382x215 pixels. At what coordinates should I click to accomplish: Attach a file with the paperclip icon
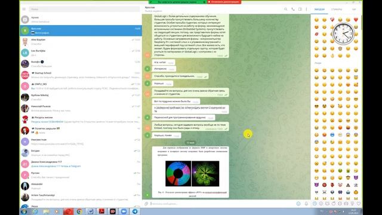coord(146,204)
